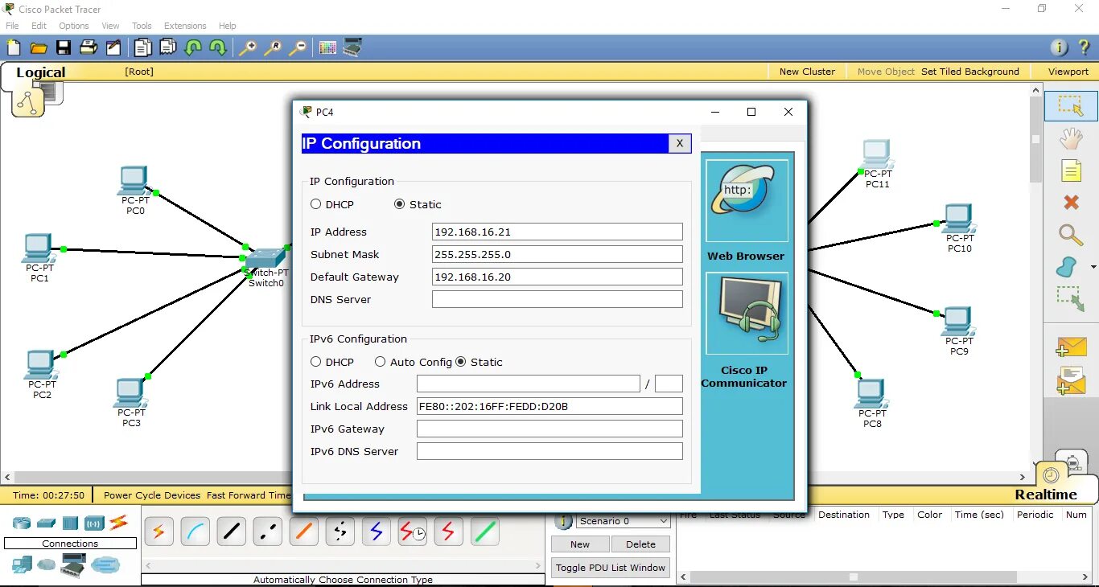Image resolution: width=1099 pixels, height=587 pixels.
Task: Select the dashed-rectangle Select tool
Action: pos(1071,106)
